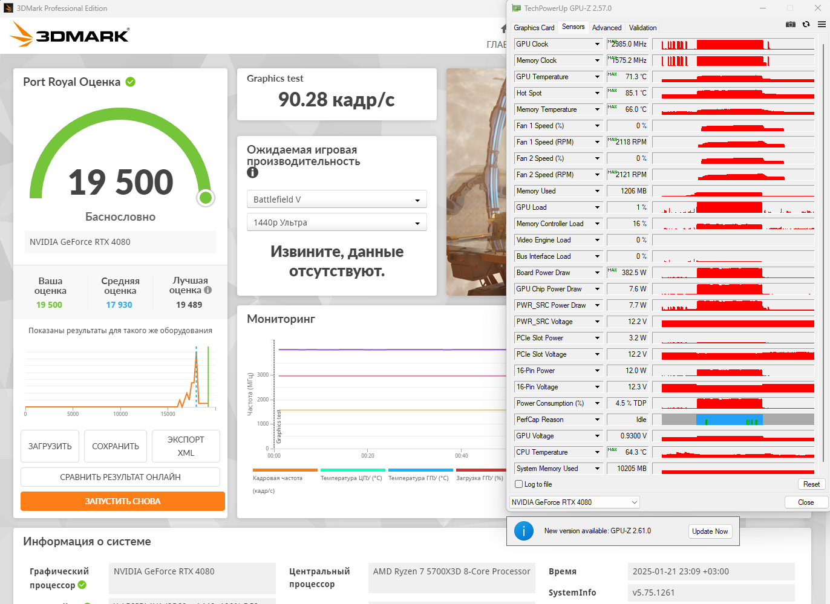This screenshot has height=604, width=830.
Task: Click the GPU-Z refresh icon
Action: pyautogui.click(x=806, y=24)
